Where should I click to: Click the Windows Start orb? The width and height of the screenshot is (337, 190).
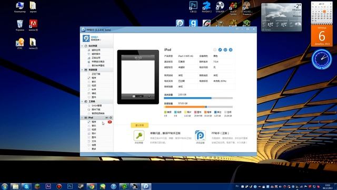point(4,186)
